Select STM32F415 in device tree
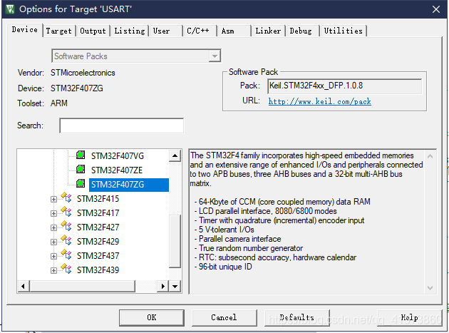This screenshot has height=333, width=449. (98, 199)
